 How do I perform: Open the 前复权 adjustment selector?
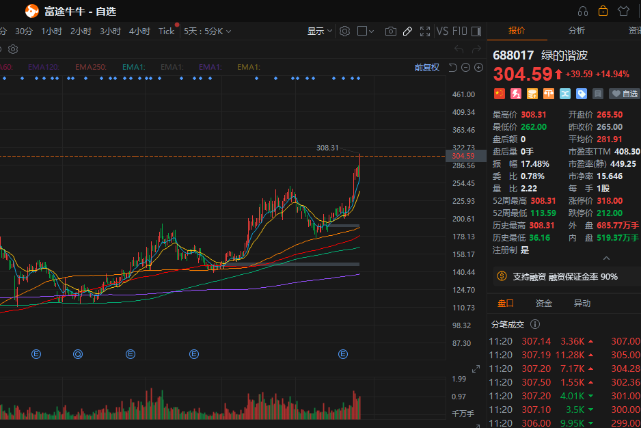427,68
